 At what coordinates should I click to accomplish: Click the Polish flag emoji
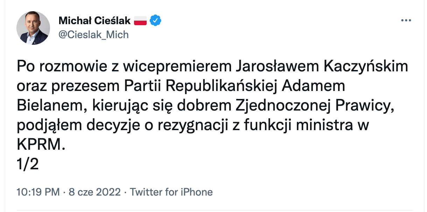[x=140, y=21]
